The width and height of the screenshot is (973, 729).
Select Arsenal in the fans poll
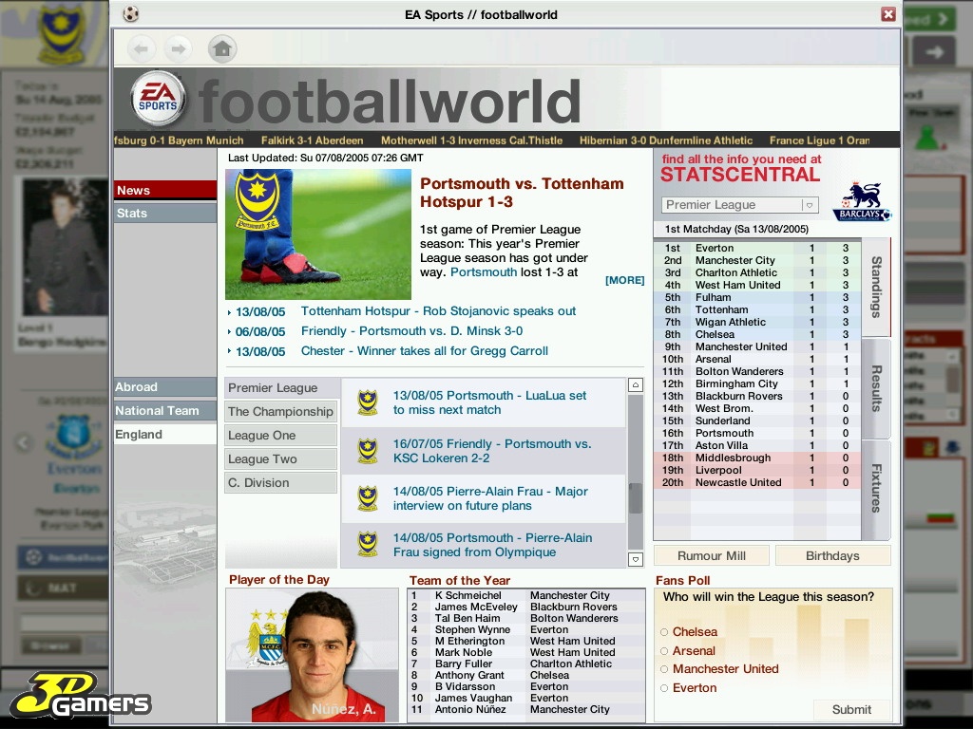(664, 651)
